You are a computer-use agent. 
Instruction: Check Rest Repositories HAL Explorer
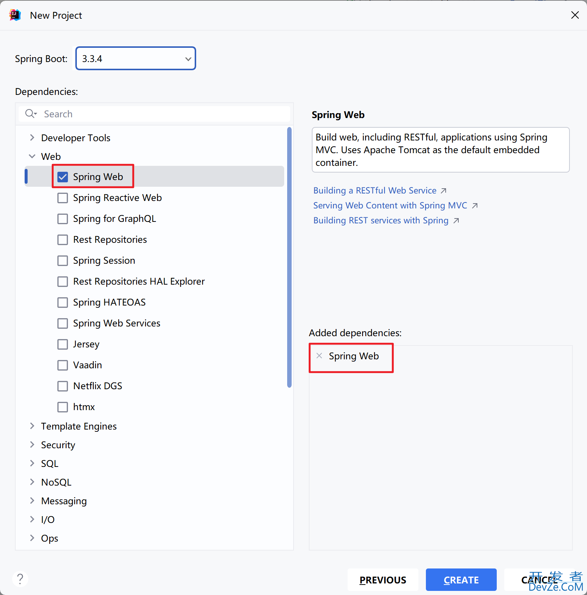[x=63, y=281]
